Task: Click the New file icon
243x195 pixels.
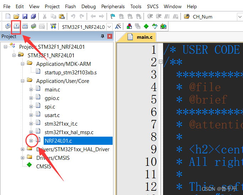Action: point(8,16)
